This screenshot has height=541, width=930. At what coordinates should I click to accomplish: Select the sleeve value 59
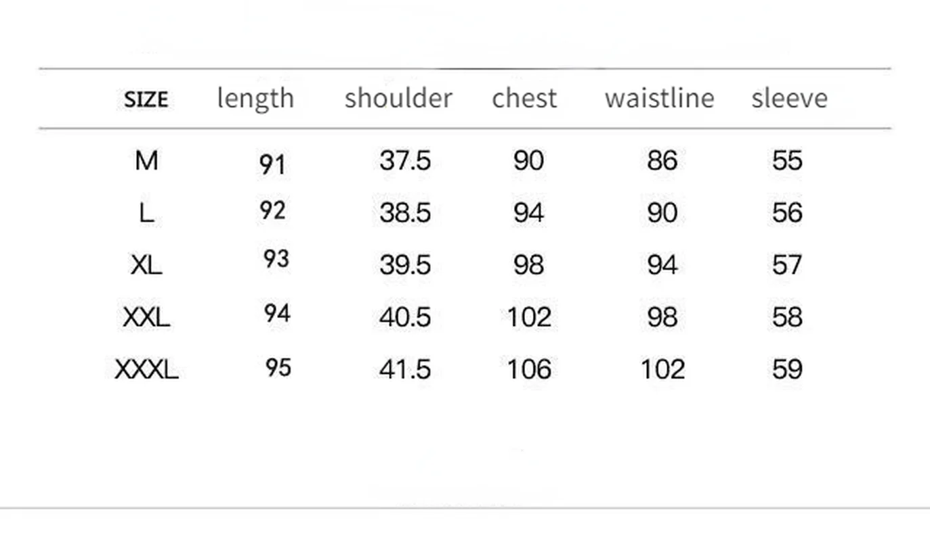(787, 369)
